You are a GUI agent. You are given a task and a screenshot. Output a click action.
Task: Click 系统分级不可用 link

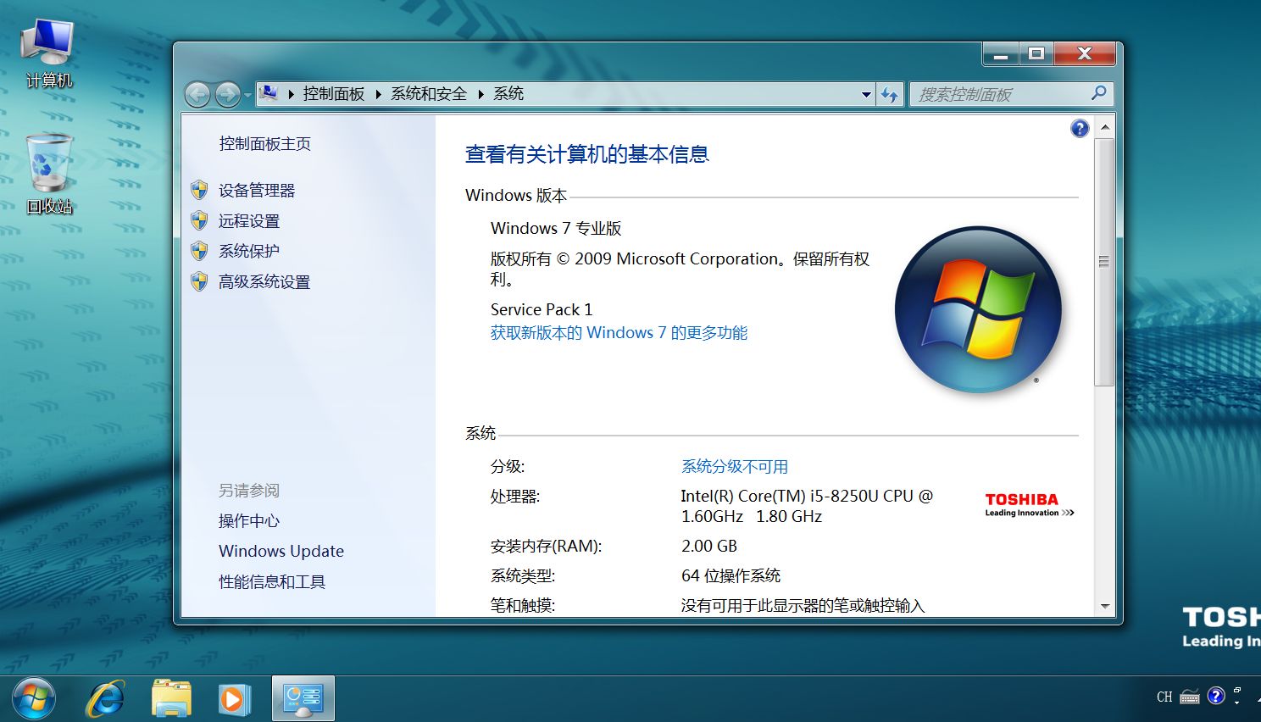(735, 467)
